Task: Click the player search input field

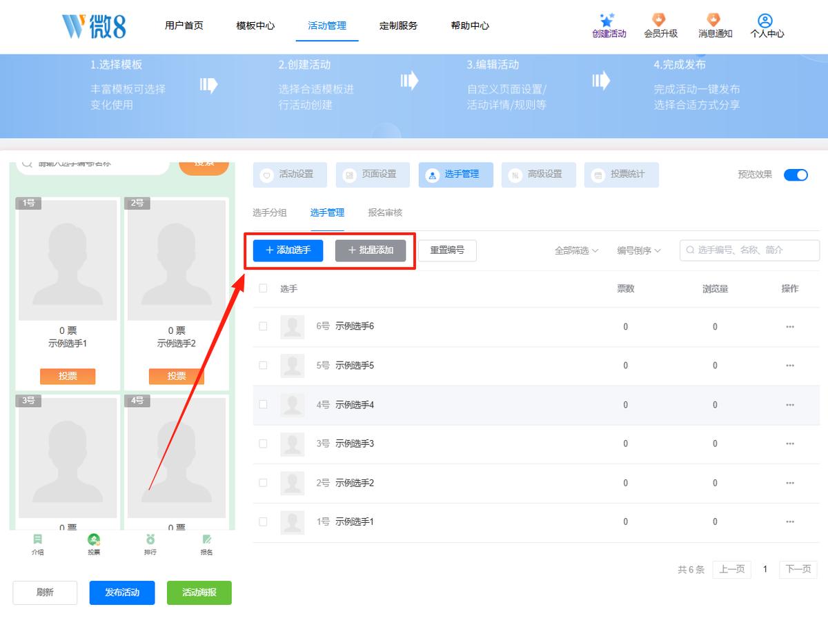Action: point(749,250)
